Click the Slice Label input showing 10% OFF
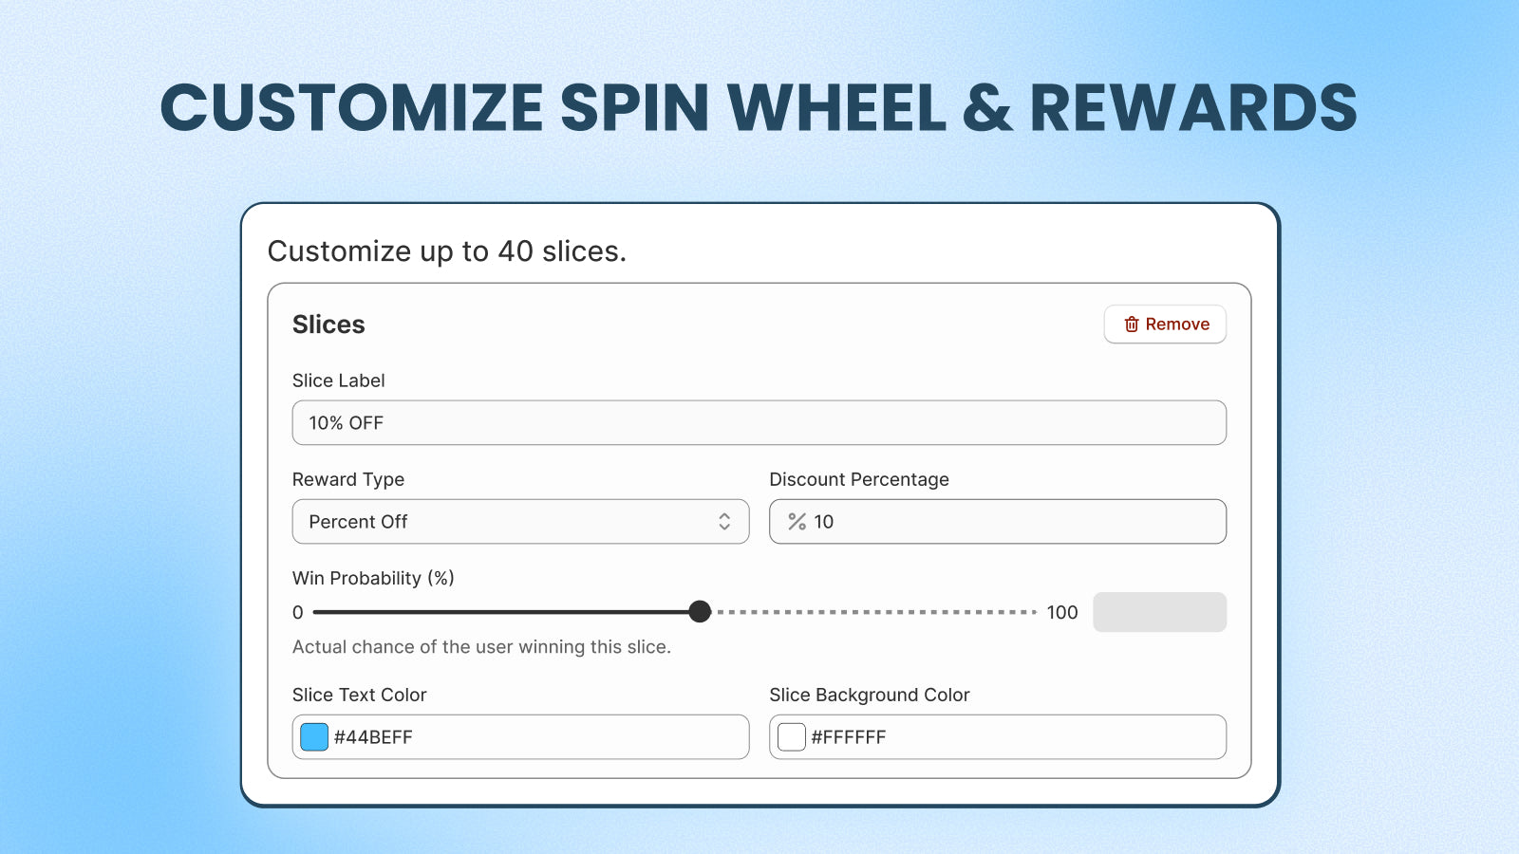 [x=759, y=423]
